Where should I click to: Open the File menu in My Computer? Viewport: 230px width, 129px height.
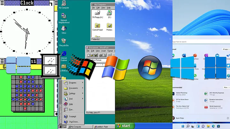click(x=93, y=8)
